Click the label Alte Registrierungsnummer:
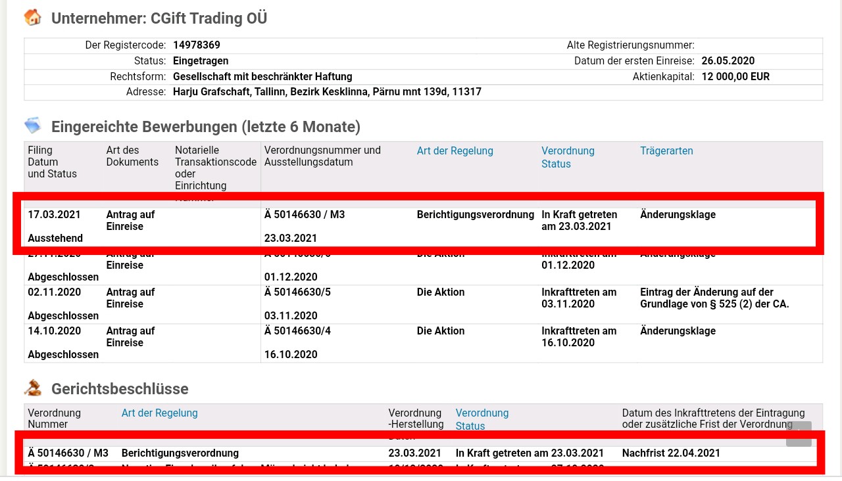The width and height of the screenshot is (842, 481). [631, 45]
